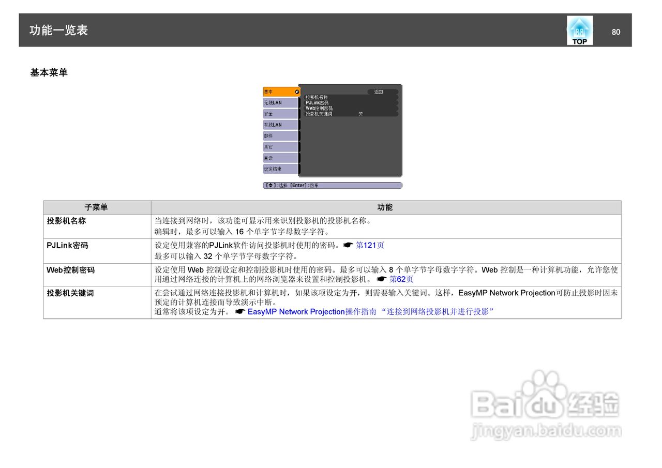Click the bold PJLink密码 table row label

point(67,245)
